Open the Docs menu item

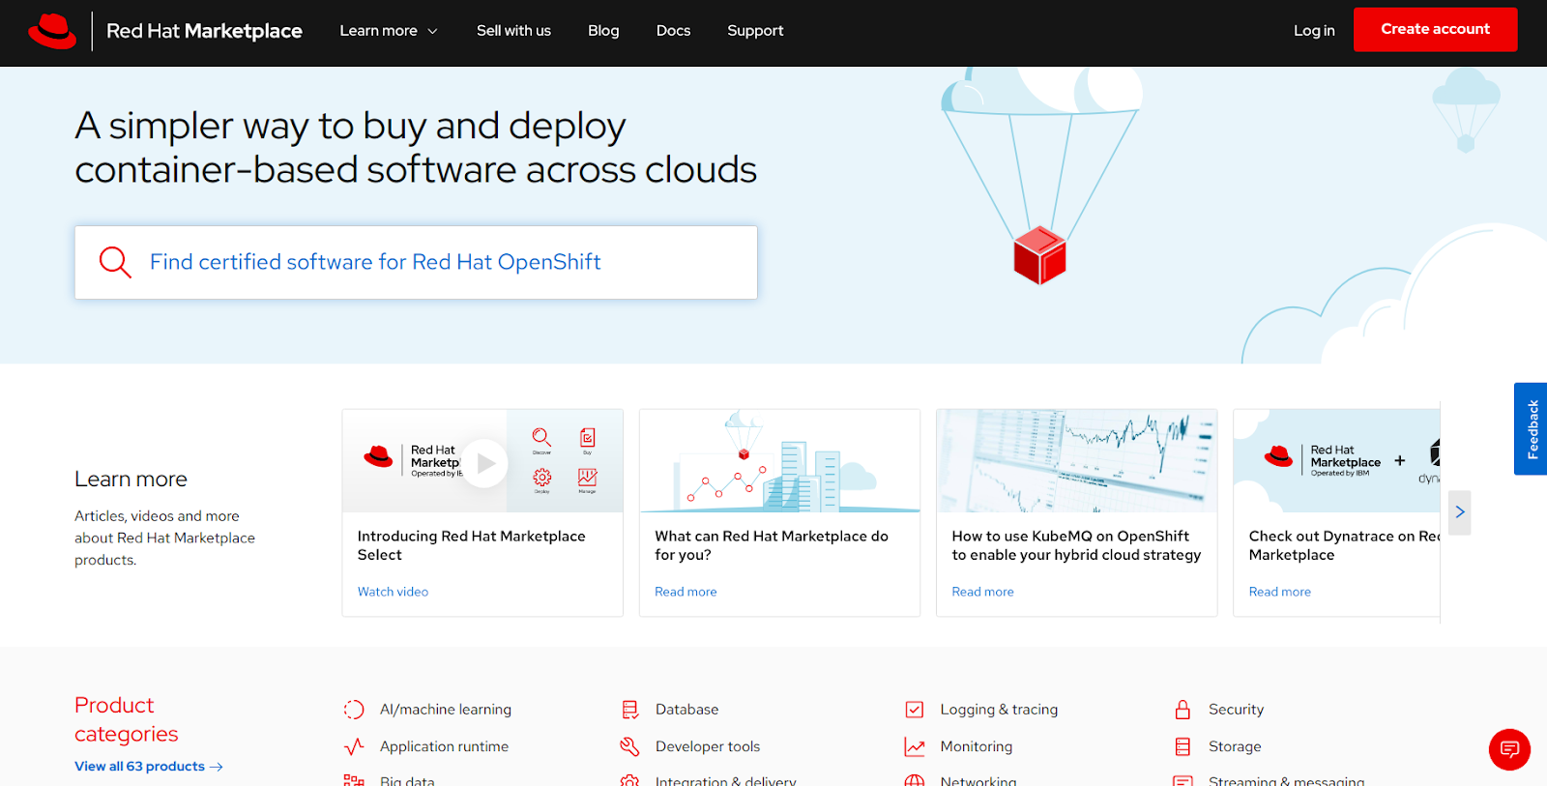673,31
